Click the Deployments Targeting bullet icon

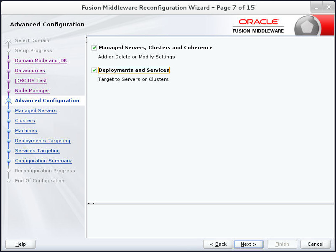tap(9, 141)
